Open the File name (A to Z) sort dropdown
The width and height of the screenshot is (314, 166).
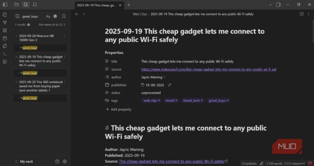52,25
